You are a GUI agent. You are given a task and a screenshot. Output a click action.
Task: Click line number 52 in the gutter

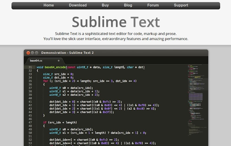[30, 140]
